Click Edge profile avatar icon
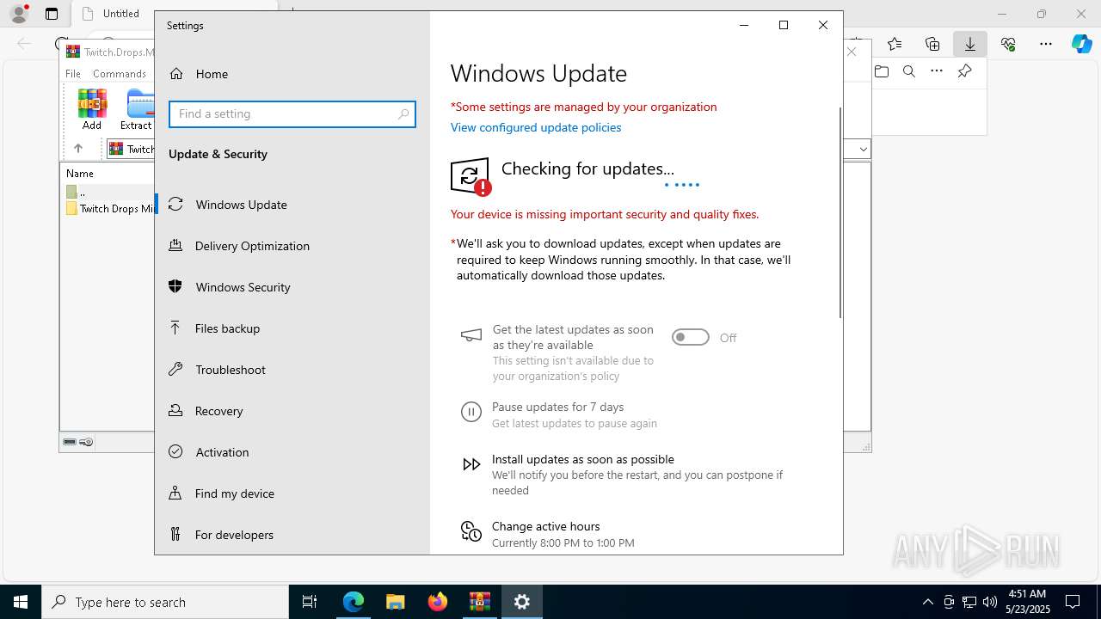 [x=19, y=14]
